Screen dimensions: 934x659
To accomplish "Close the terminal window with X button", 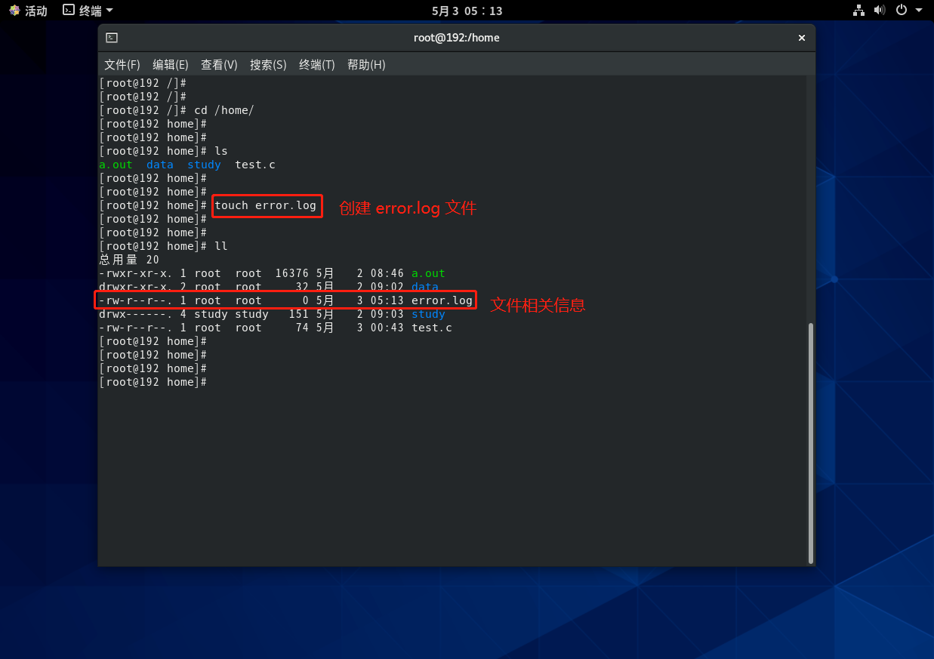I will (x=802, y=38).
